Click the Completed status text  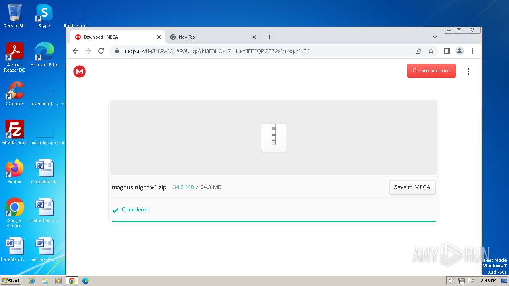pos(135,209)
